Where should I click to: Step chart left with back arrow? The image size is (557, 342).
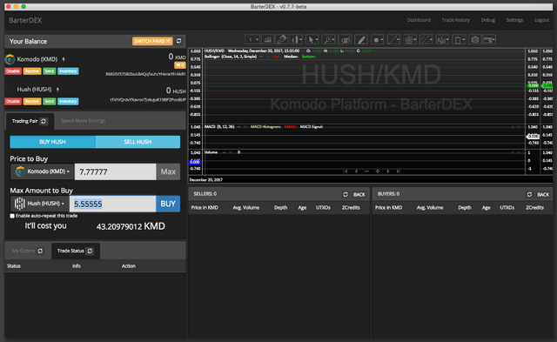tap(356, 171)
